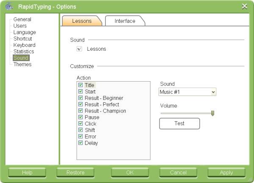The image size is (254, 183).
Task: Select Keyboard in the options tree
Action: pyautogui.click(x=25, y=45)
